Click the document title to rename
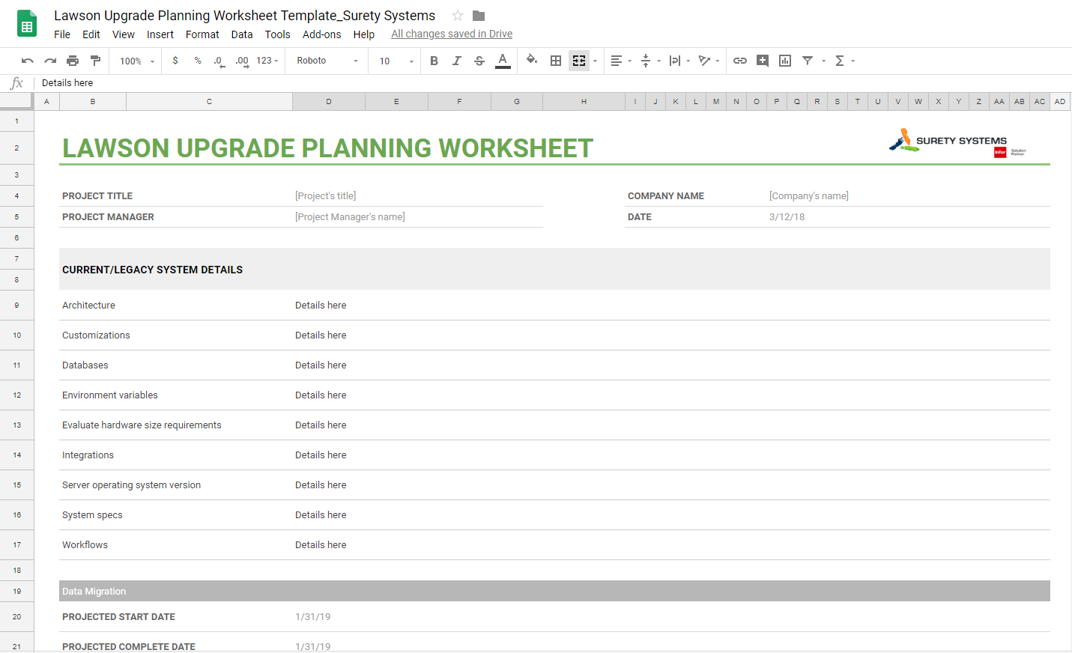The height and width of the screenshot is (653, 1072). [244, 16]
